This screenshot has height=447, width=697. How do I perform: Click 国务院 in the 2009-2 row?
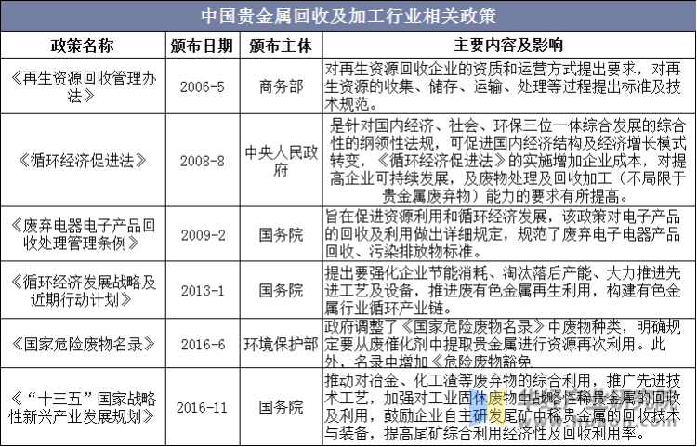281,234
